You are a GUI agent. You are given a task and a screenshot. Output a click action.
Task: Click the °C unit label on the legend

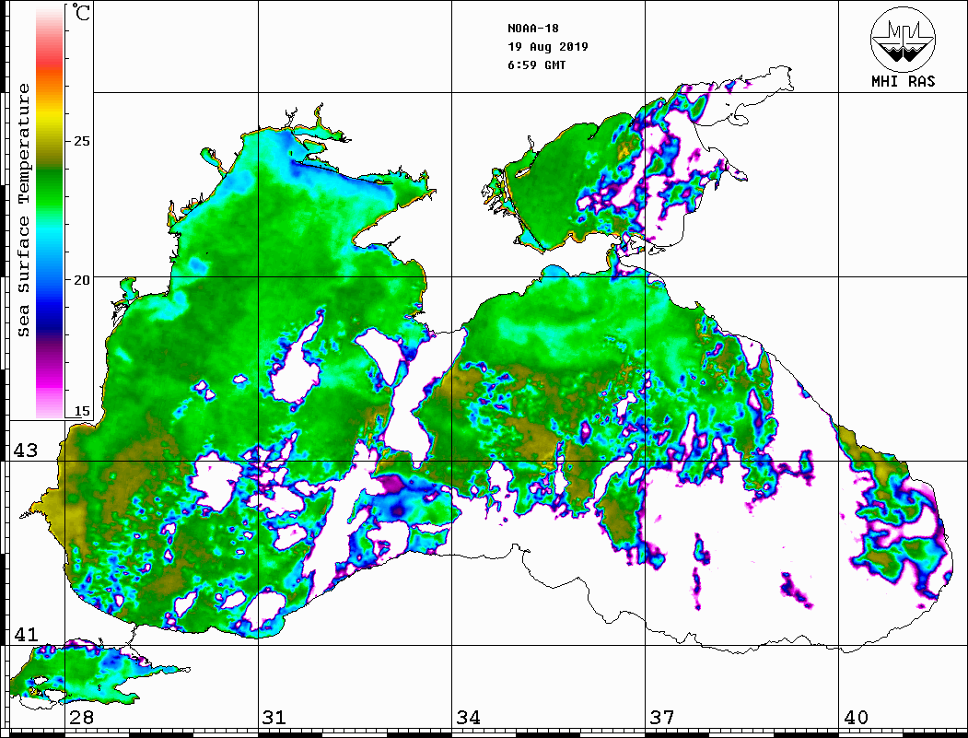point(81,12)
